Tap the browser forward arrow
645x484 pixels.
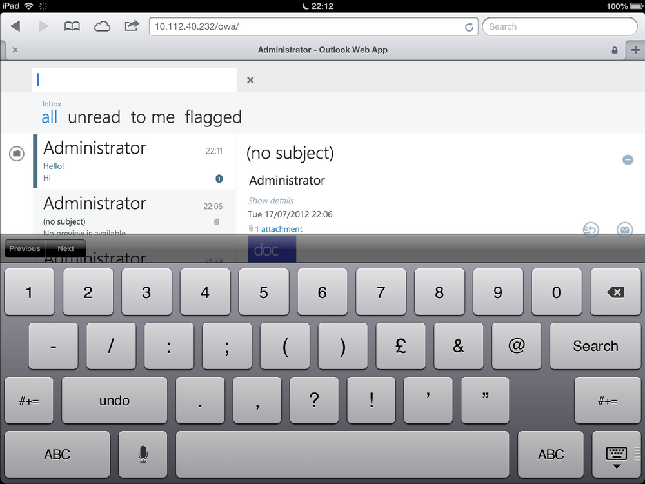[44, 26]
